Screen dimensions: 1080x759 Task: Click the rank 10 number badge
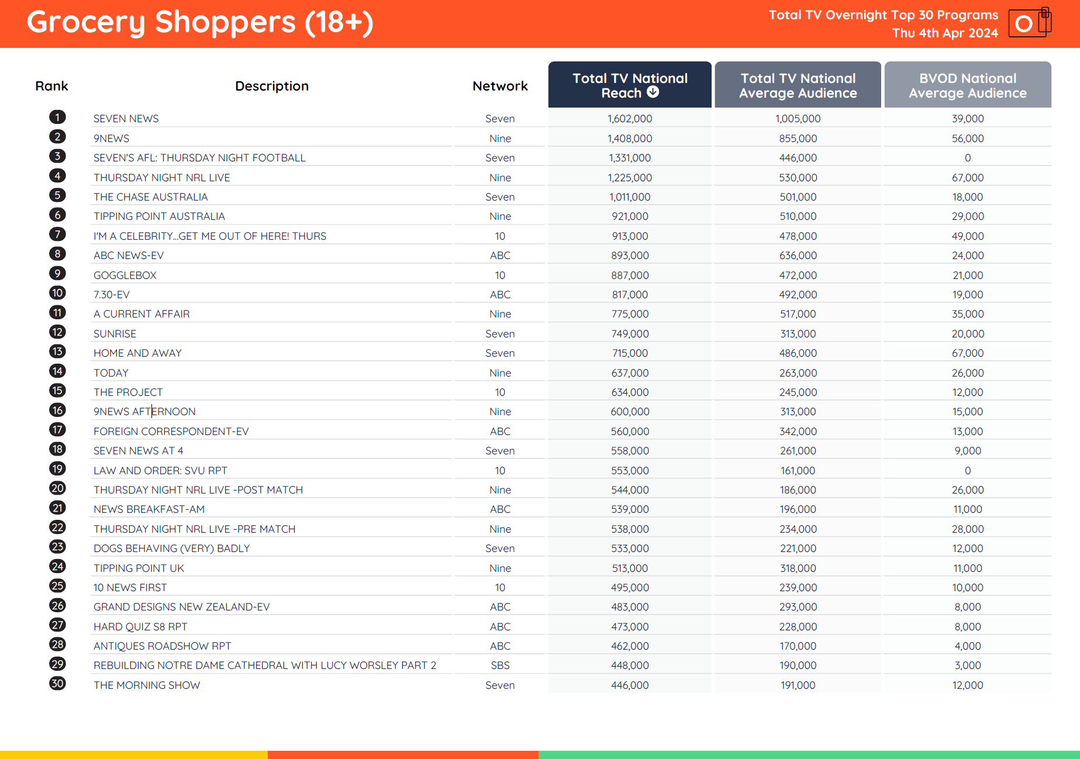tap(57, 293)
